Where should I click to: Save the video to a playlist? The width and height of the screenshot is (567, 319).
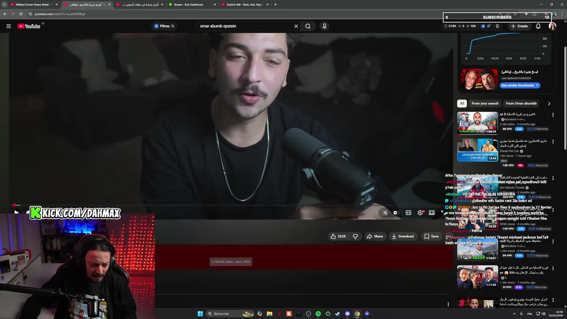pos(431,237)
